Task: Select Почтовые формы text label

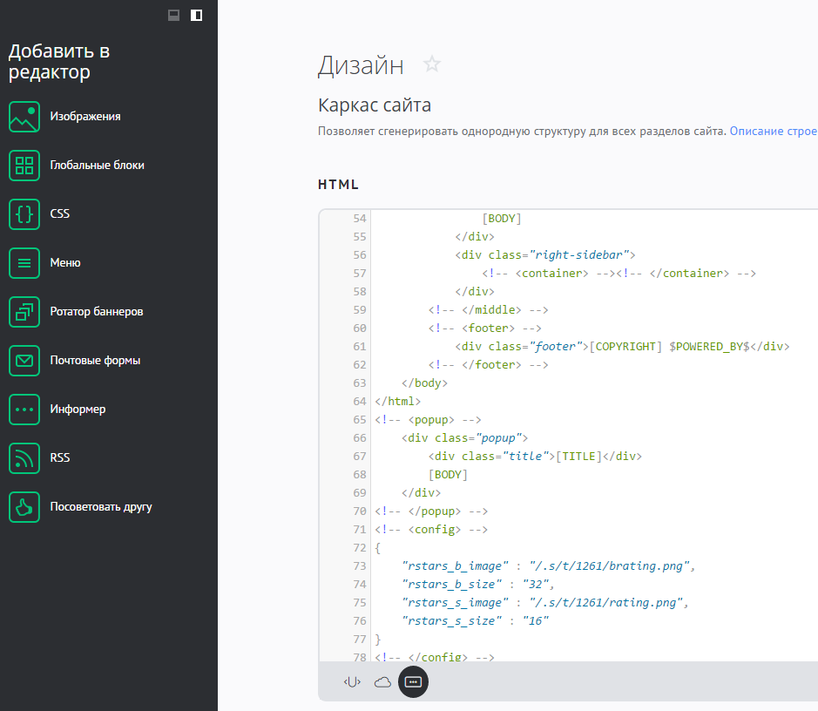Action: click(x=95, y=361)
